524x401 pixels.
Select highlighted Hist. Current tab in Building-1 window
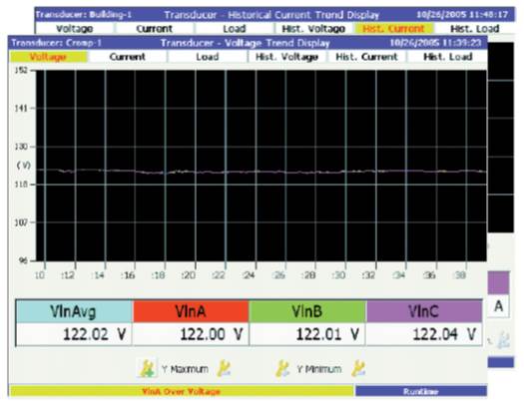tap(393, 29)
